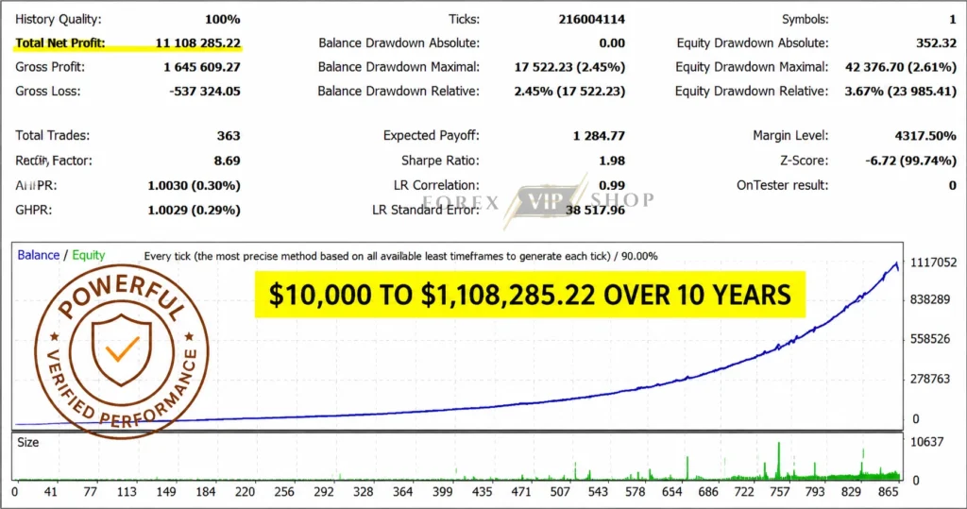Screen dimensions: 967x509
Task: Select the factor value '8.69'
Action: pyautogui.click(x=227, y=161)
